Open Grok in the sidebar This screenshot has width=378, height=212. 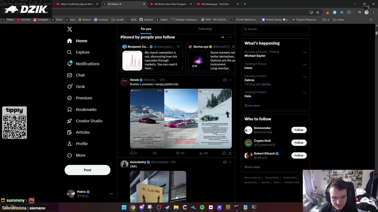pyautogui.click(x=76, y=87)
